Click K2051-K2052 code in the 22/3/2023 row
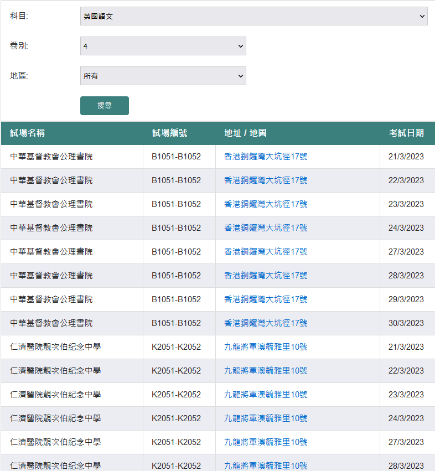This screenshot has width=435, height=471. [176, 370]
